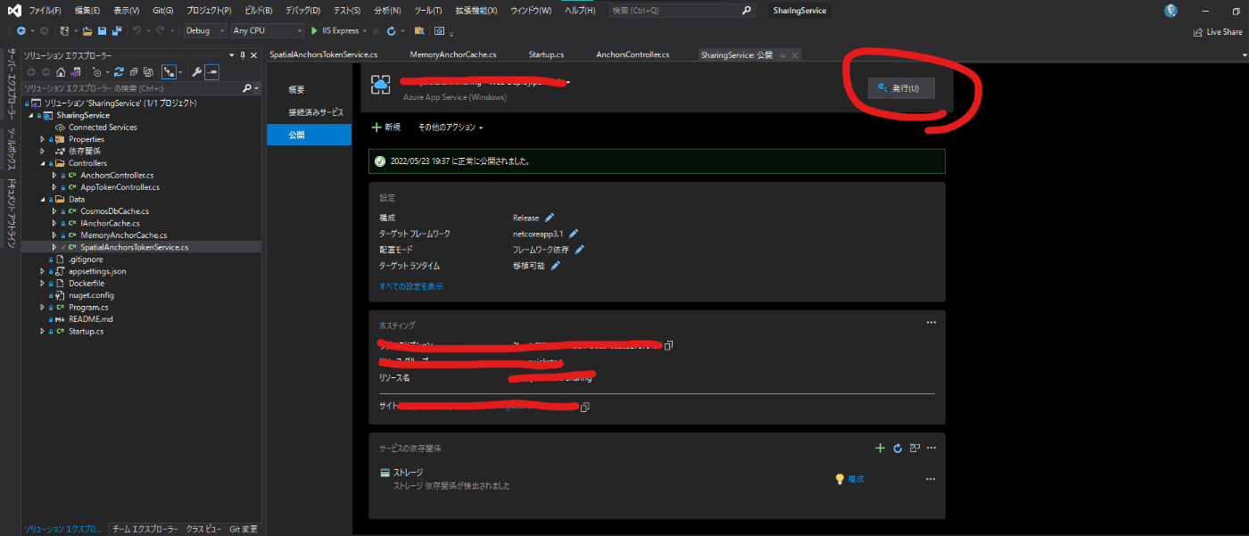Edit the フレームワーク依存 deployment mode setting

click(579, 250)
